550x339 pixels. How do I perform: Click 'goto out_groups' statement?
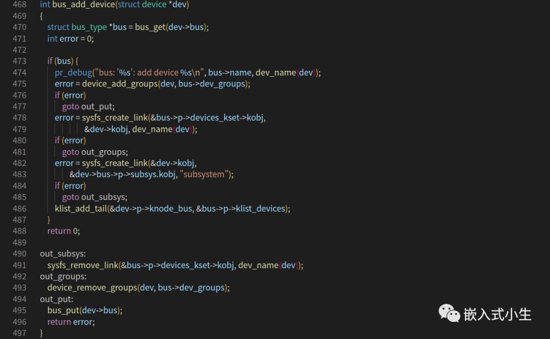coord(95,152)
